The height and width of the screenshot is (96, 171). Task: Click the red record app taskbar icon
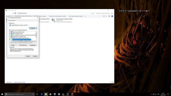point(72,94)
